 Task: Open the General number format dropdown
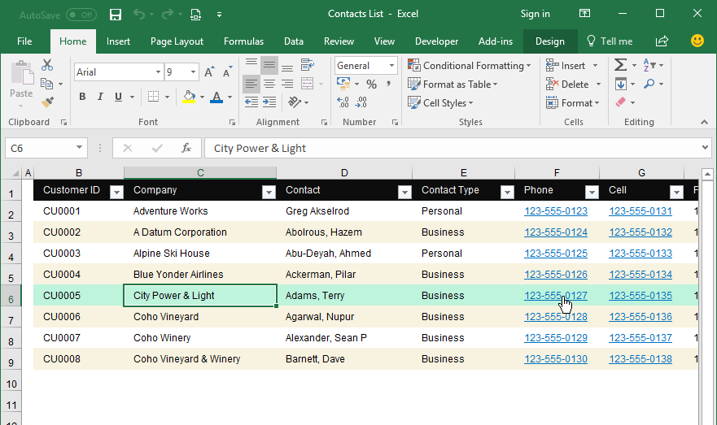(391, 66)
